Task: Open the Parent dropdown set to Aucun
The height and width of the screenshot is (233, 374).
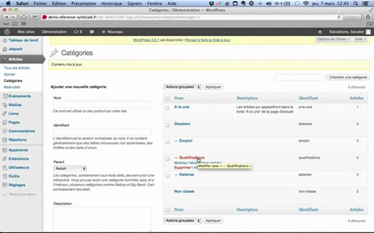Action: pos(70,168)
